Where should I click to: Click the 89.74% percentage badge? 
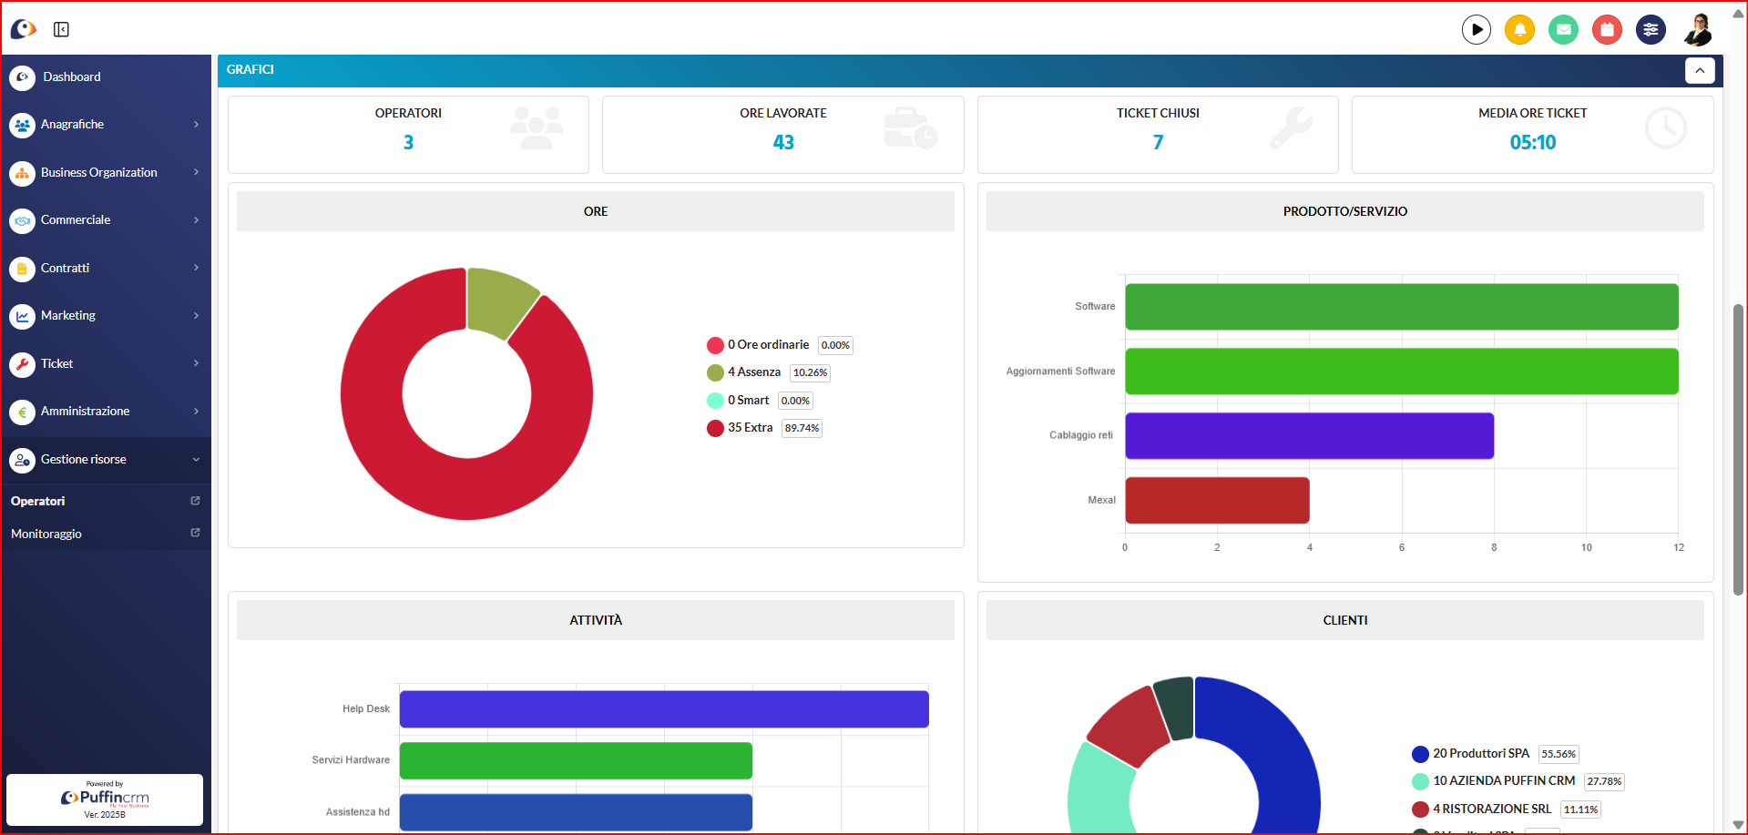pos(802,428)
